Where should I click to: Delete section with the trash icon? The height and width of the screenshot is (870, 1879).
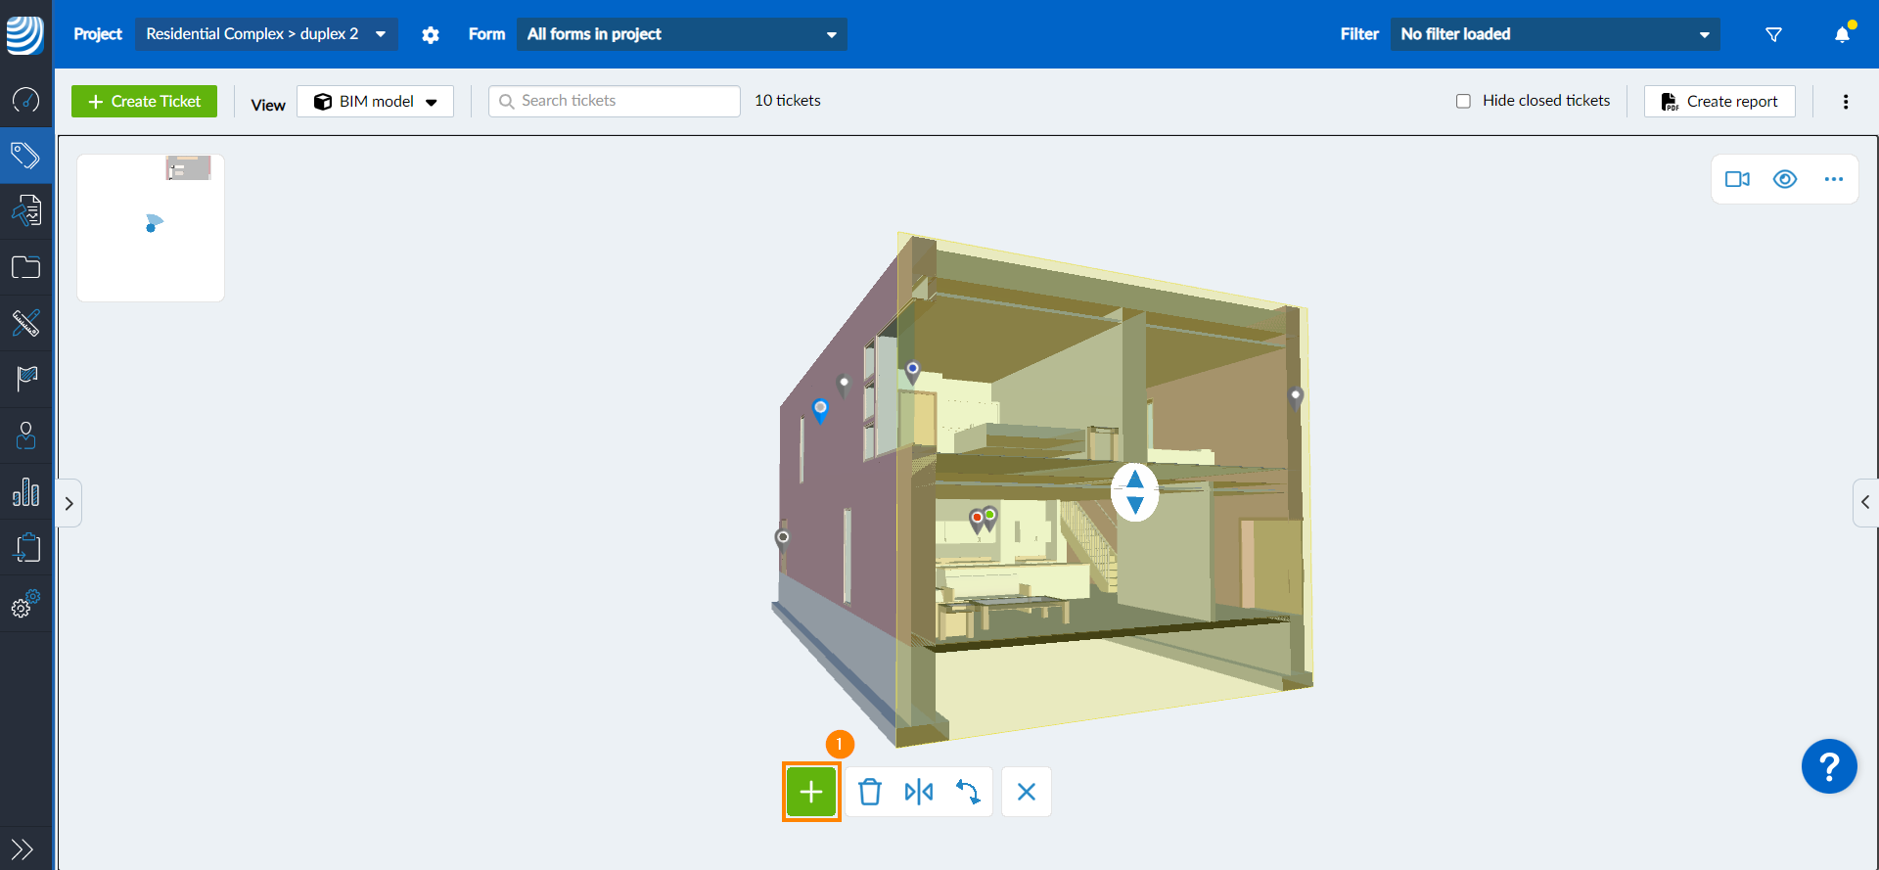click(870, 792)
